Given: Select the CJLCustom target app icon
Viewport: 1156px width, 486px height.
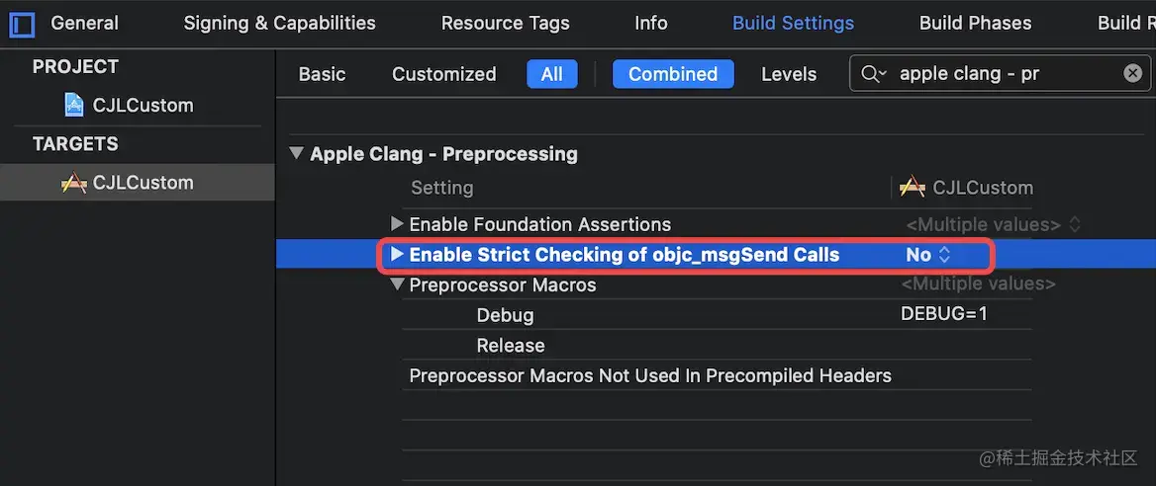Looking at the screenshot, I should (74, 183).
